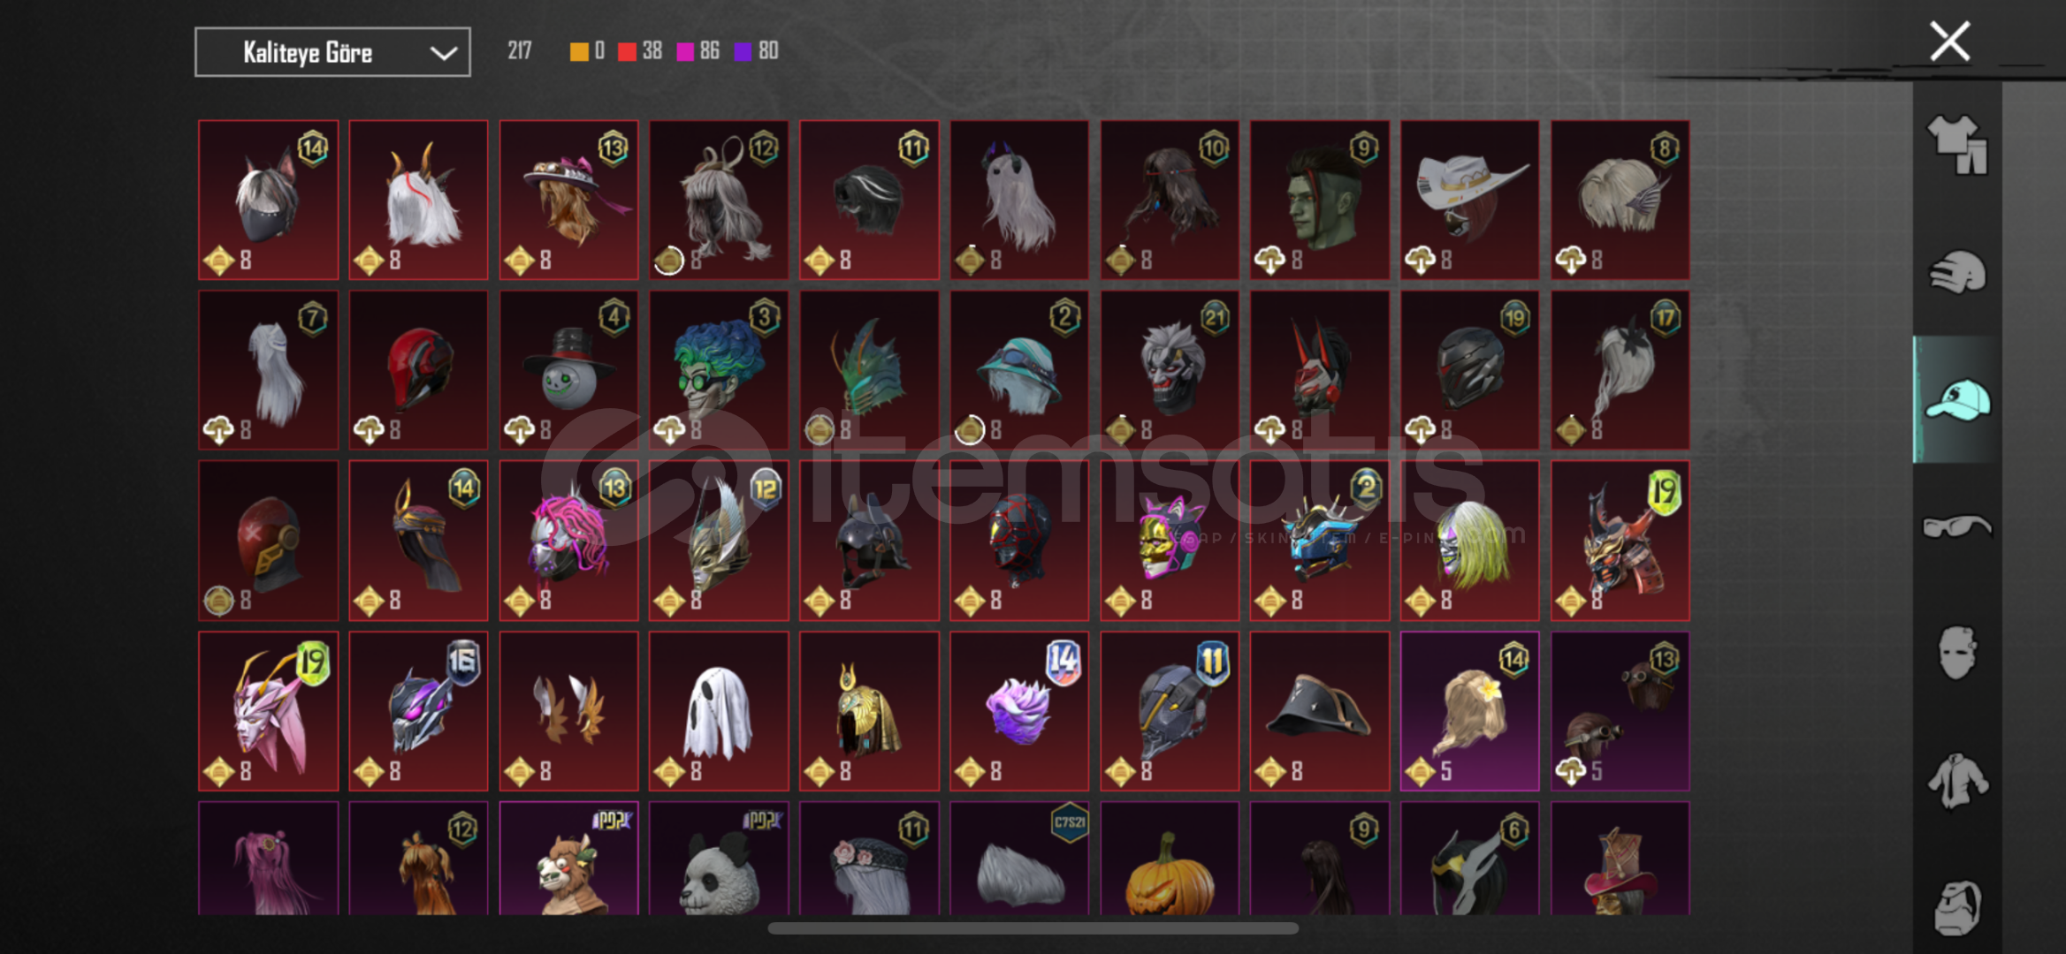Select the cap headwear category tab
The image size is (2066, 954).
(1957, 400)
